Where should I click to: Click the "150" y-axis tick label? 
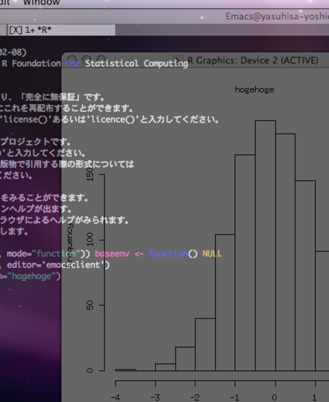click(x=90, y=175)
